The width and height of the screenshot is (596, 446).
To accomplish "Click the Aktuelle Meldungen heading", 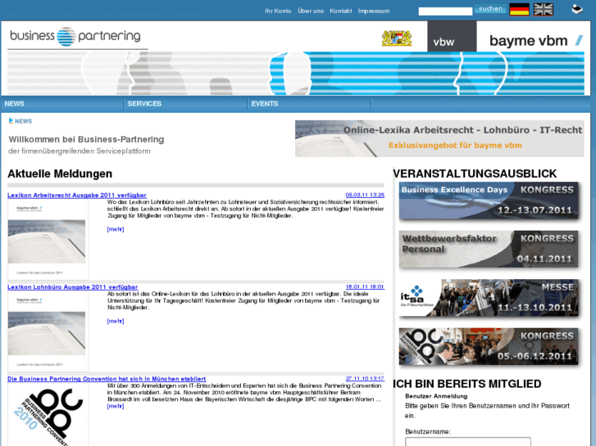I will coord(60,173).
